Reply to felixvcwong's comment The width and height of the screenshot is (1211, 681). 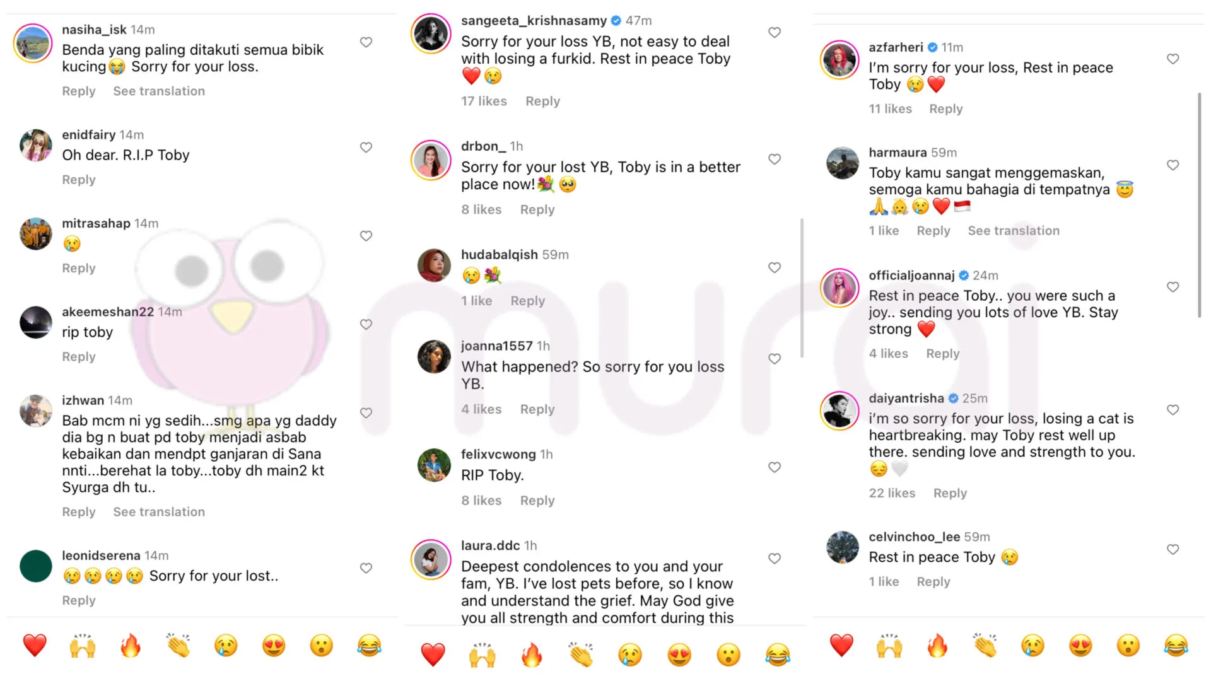[x=537, y=501]
